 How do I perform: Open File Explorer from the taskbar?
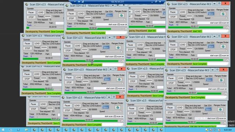pos(26,130)
